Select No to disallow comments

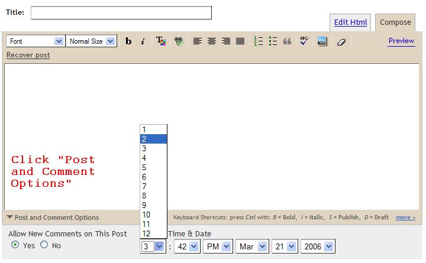click(44, 245)
